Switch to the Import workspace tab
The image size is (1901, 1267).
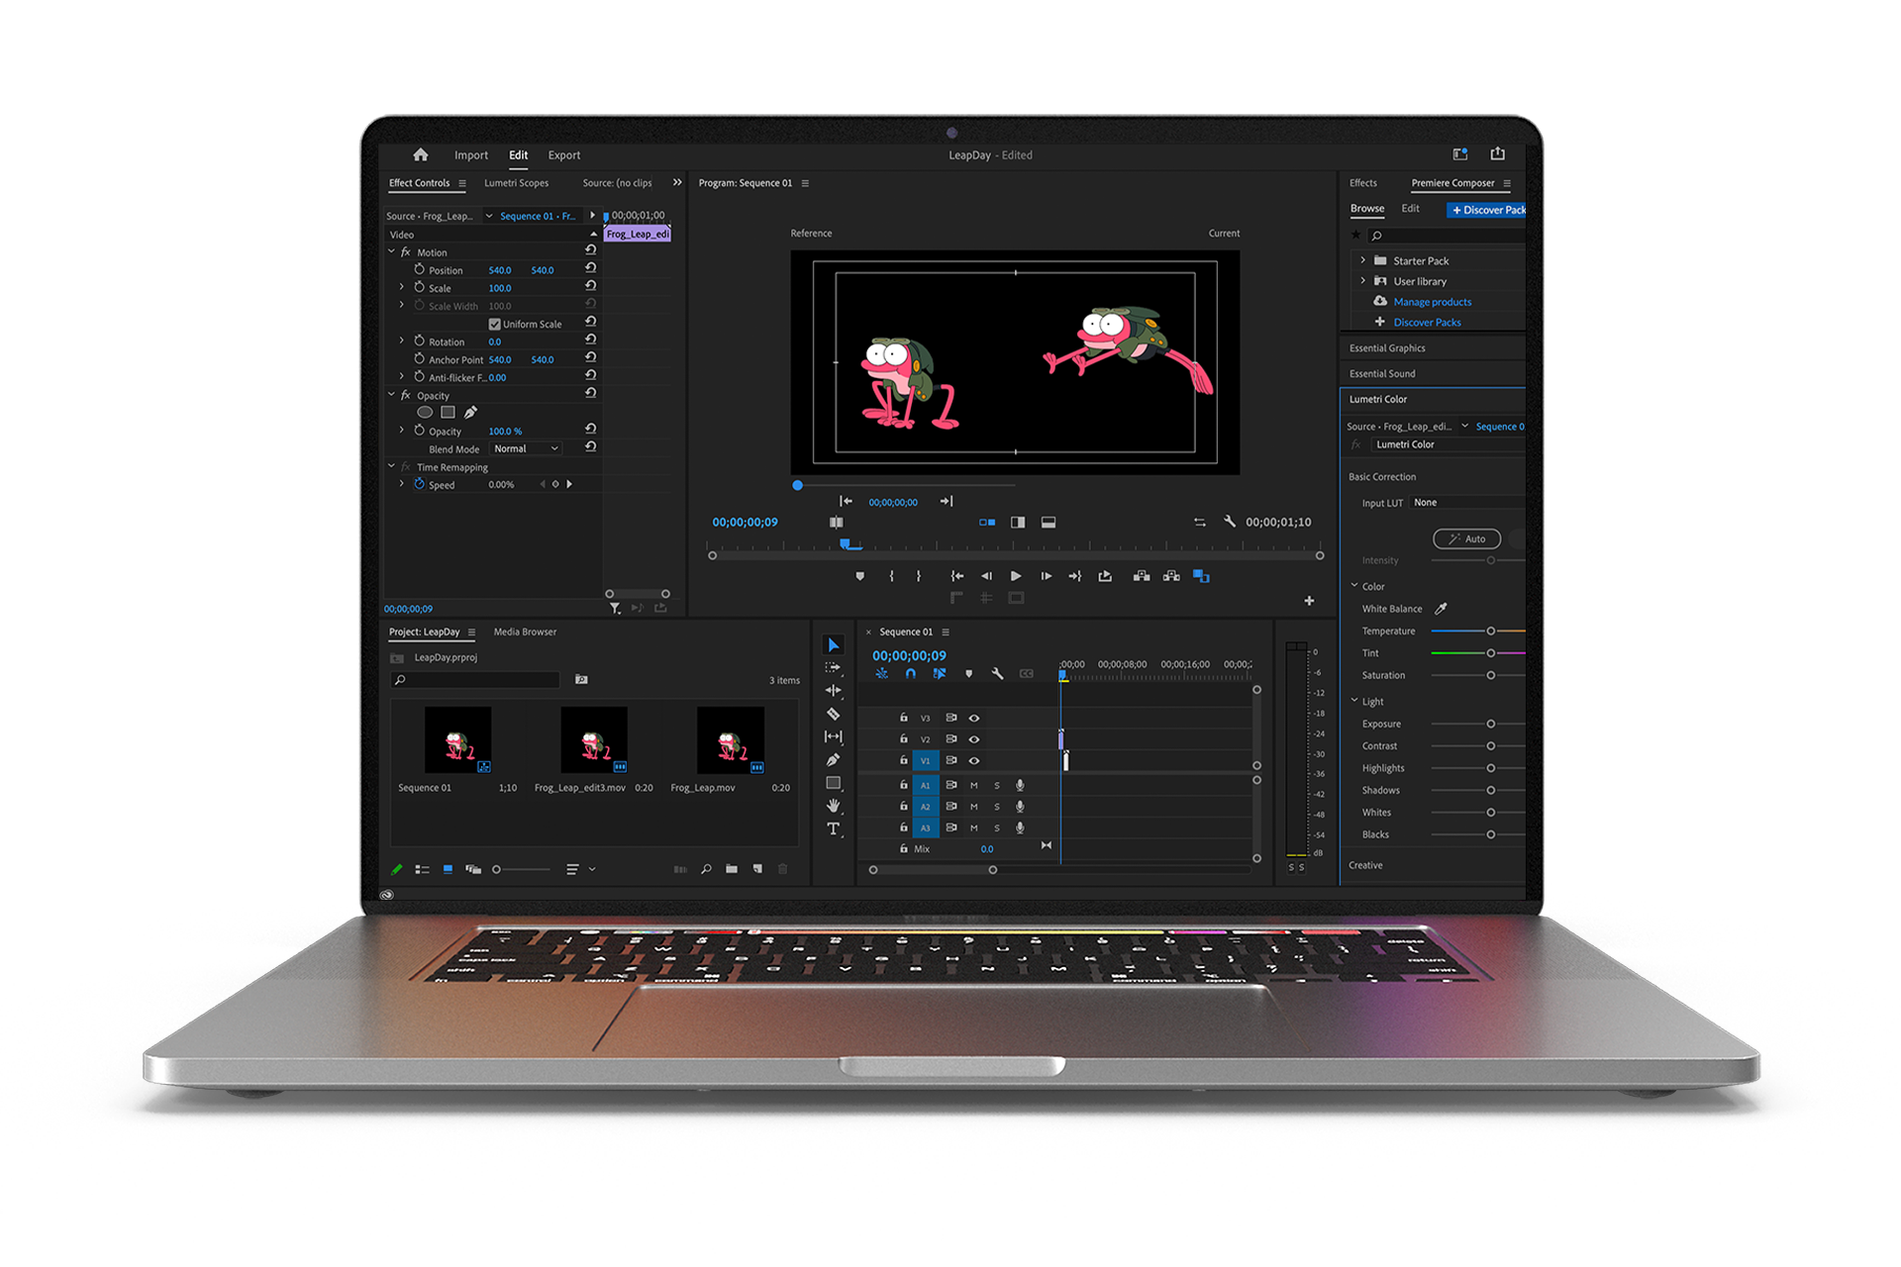(x=471, y=155)
